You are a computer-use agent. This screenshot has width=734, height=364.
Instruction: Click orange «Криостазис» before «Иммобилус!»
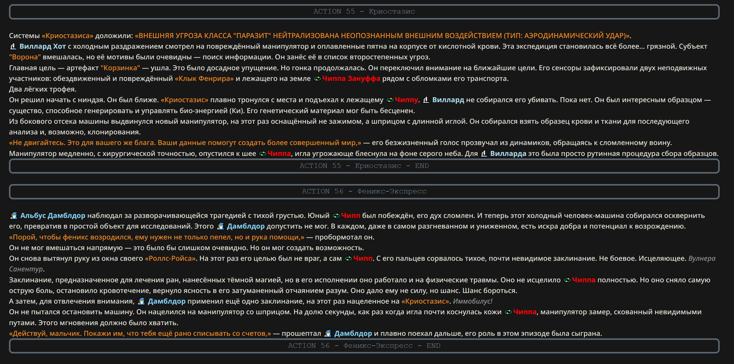425,301
